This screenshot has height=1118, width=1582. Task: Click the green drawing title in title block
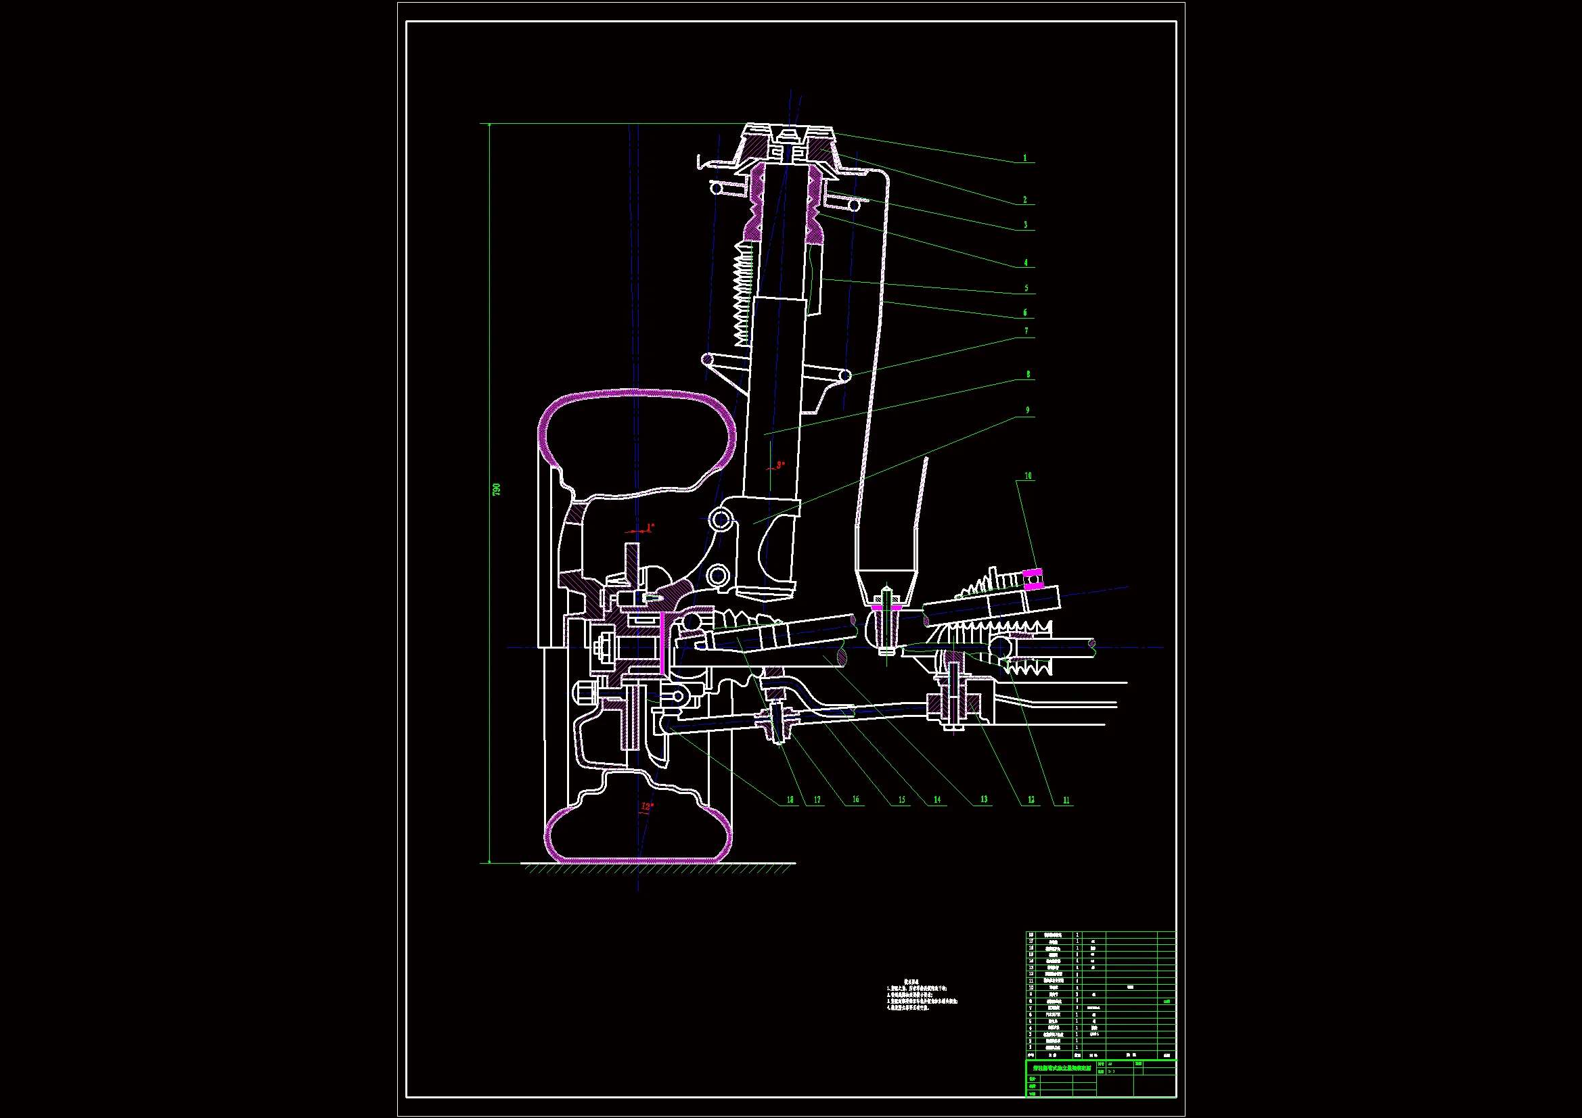pos(1060,1068)
